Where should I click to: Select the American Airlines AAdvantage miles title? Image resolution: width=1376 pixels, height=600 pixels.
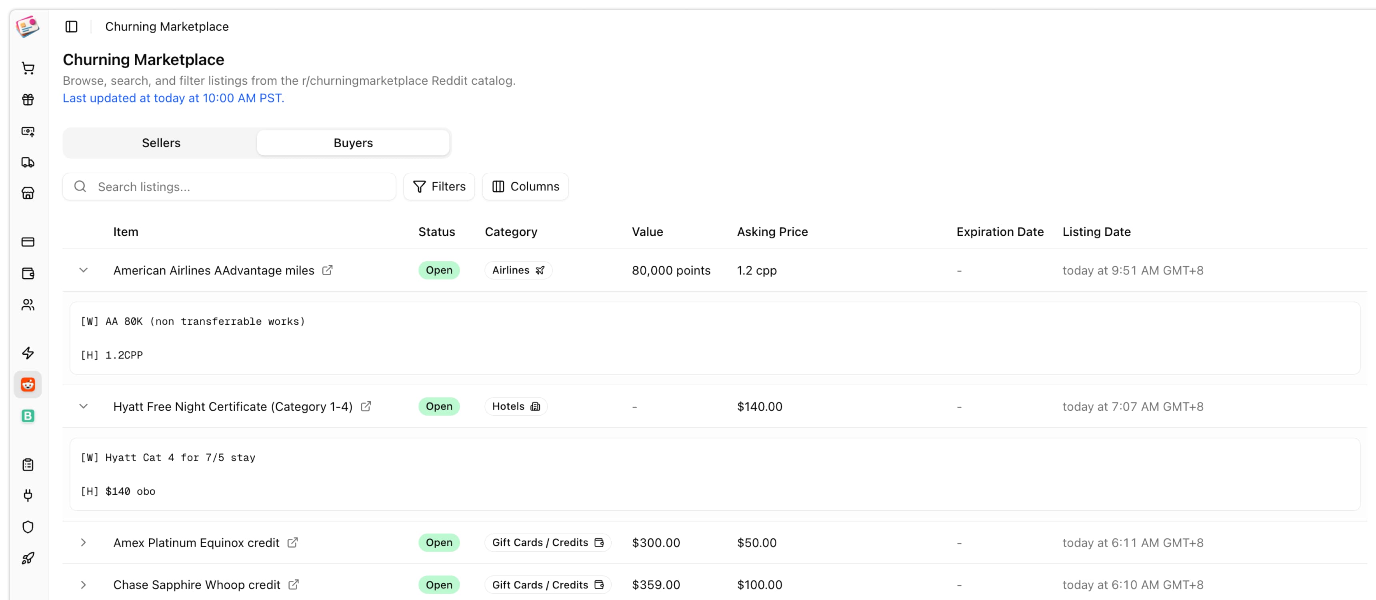(214, 270)
